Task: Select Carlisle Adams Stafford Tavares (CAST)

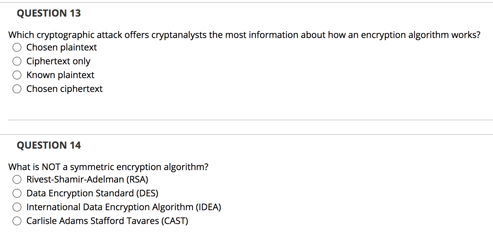Action: pos(17,221)
